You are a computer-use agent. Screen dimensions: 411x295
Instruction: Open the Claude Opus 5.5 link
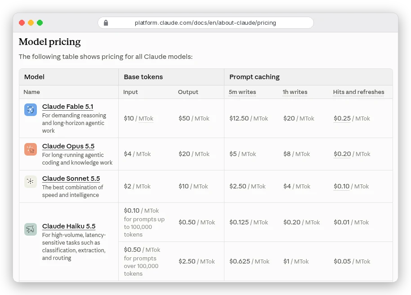tap(68, 146)
